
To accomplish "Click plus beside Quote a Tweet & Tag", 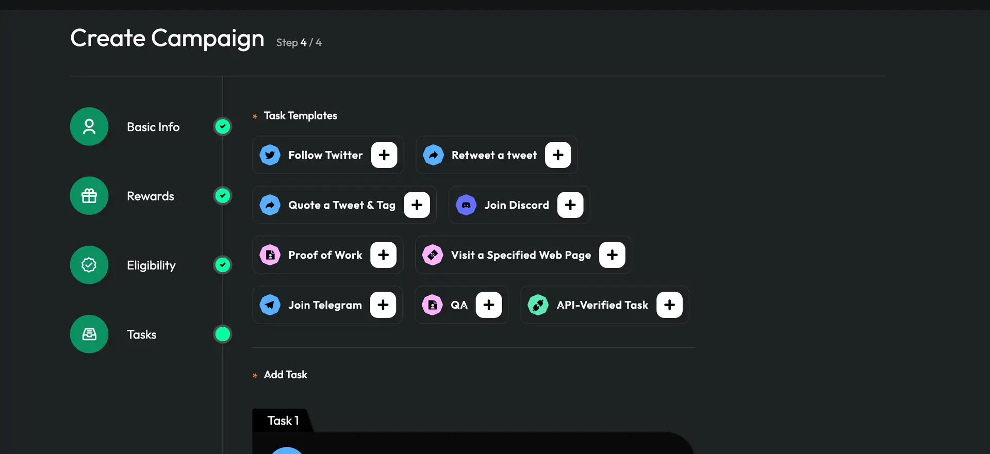I will (417, 205).
